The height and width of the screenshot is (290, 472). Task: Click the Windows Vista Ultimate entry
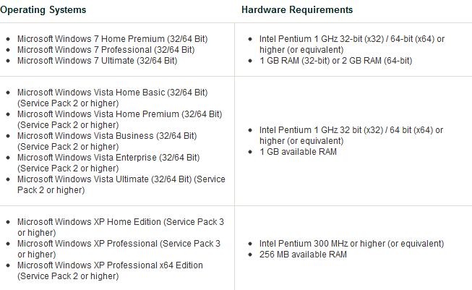[x=121, y=184]
